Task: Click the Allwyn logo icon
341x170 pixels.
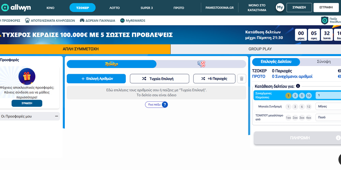Action: coord(5,7)
